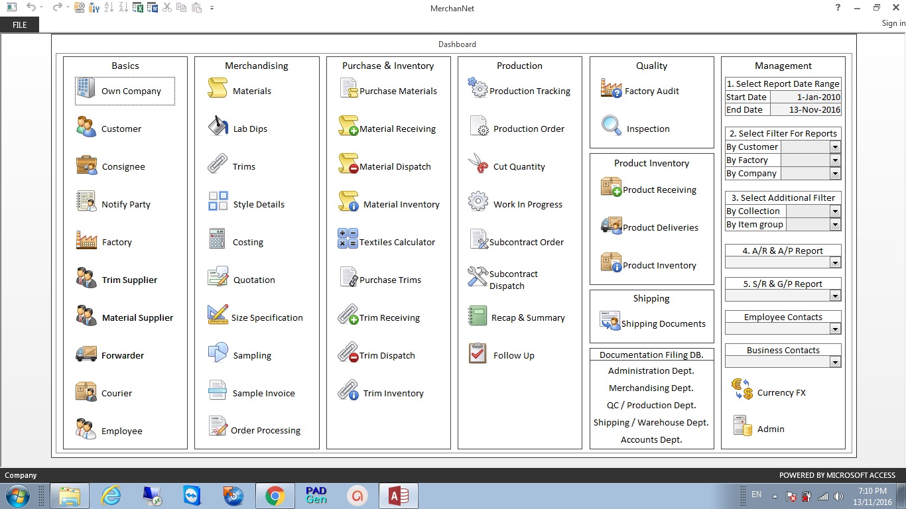Click the Currency FX icon
This screenshot has height=509, width=906.
pos(742,389)
